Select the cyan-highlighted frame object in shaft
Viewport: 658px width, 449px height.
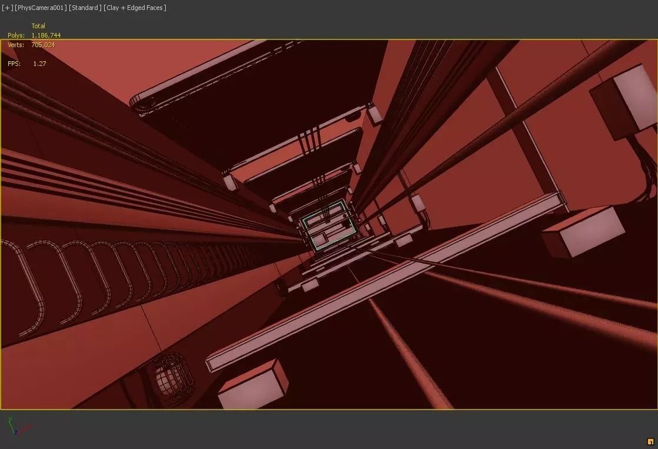pyautogui.click(x=330, y=225)
